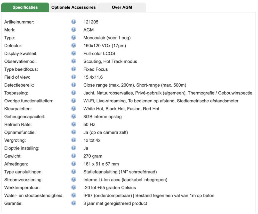Viewport: 258px width, 214px height.
Task: Show info for Gewicht specification
Action: point(74,156)
